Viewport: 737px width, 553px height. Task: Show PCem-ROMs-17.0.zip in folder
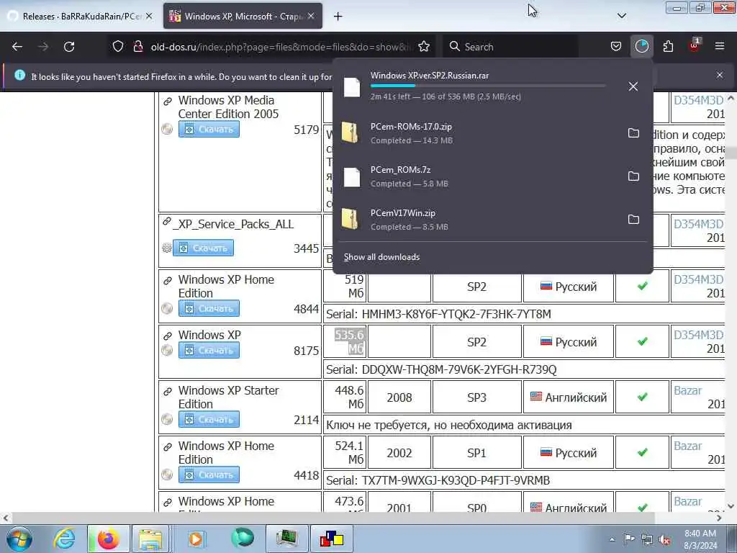[x=633, y=133]
